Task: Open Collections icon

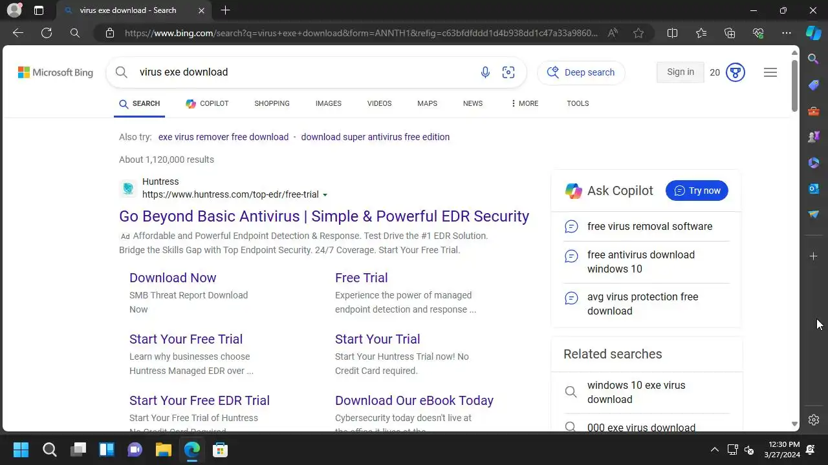Action: [730, 33]
